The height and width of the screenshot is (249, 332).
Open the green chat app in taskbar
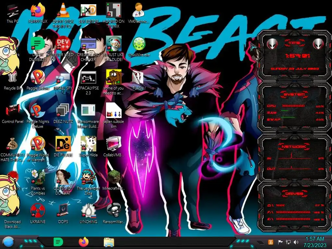[x=58, y=242]
